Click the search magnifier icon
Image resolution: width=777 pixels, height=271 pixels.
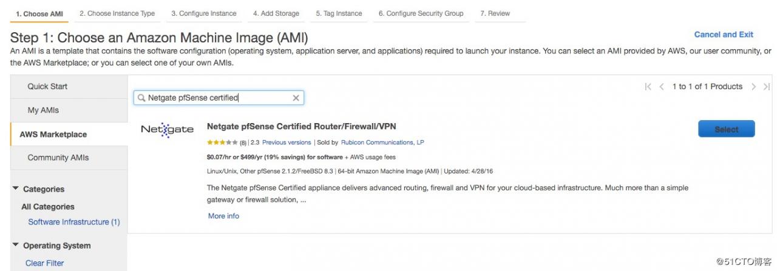141,98
